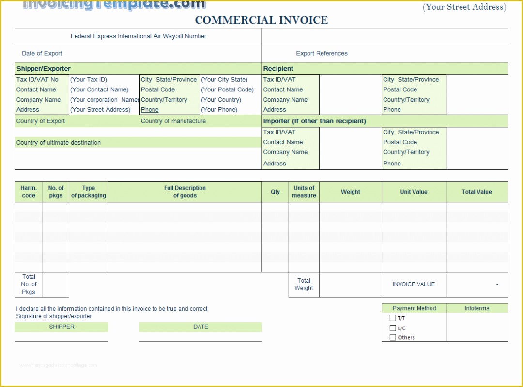Select the Country of ultimate destination label
This screenshot has height=387, width=523.
59,143
